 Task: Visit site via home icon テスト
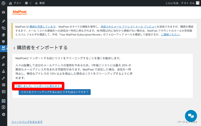[x=10, y=3]
